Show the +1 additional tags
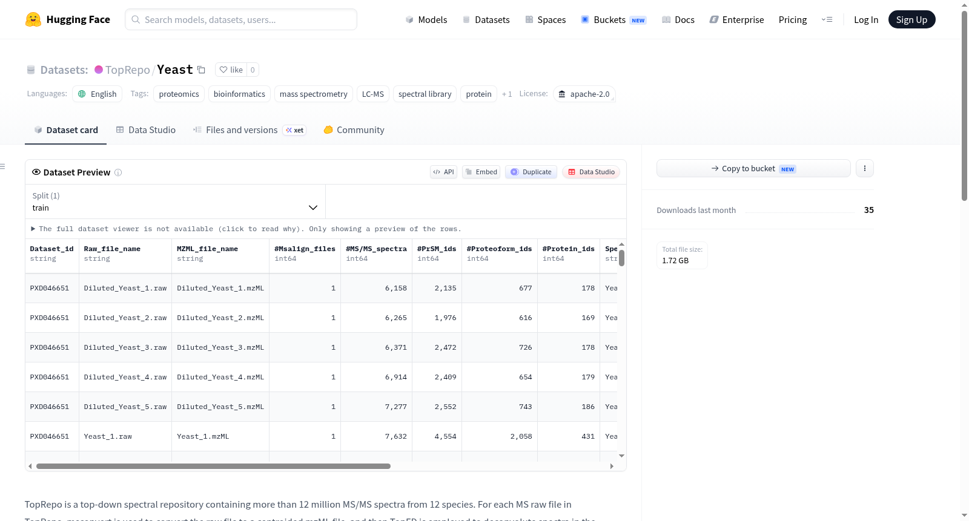The image size is (969, 521). coord(507,94)
